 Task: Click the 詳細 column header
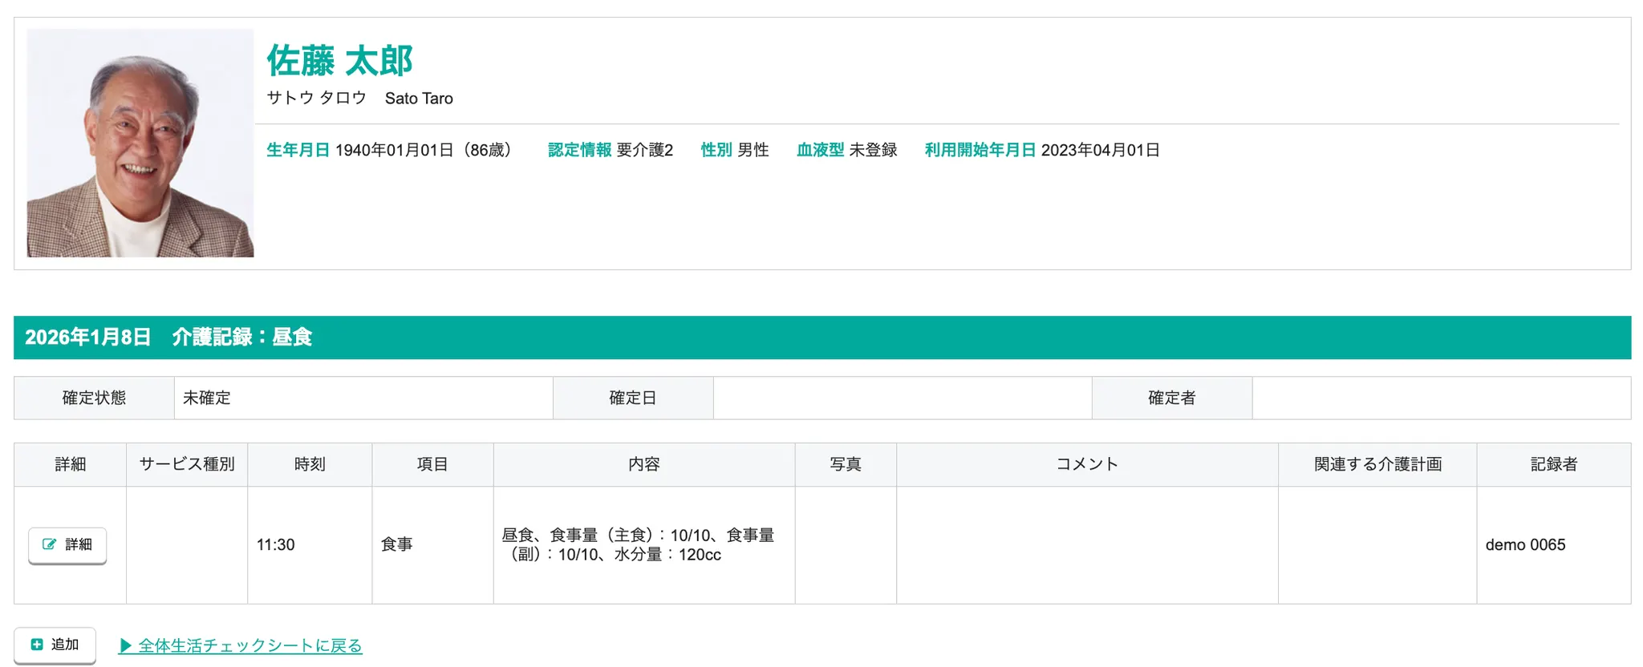(x=70, y=464)
